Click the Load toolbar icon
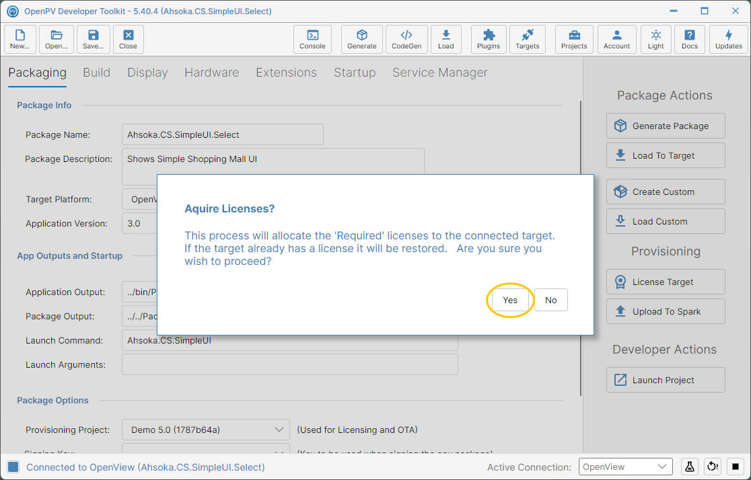The width and height of the screenshot is (751, 480). (x=446, y=39)
